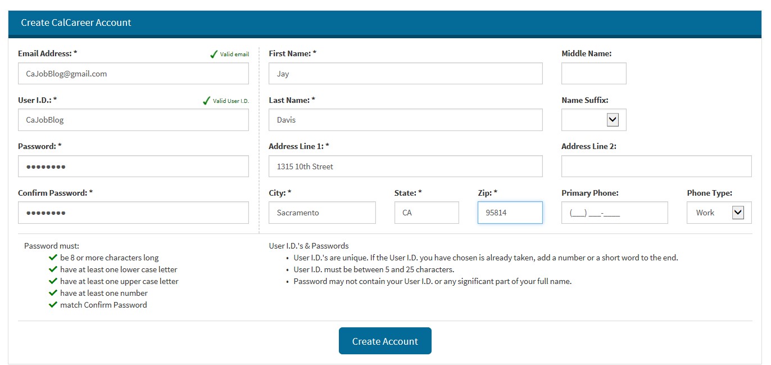
Task: Click the City field containing Sacramento
Action: (322, 213)
